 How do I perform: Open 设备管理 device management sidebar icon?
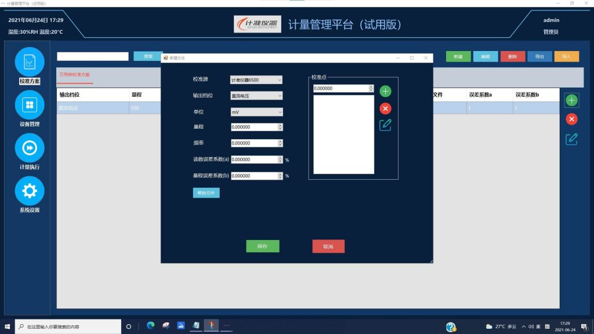(30, 105)
